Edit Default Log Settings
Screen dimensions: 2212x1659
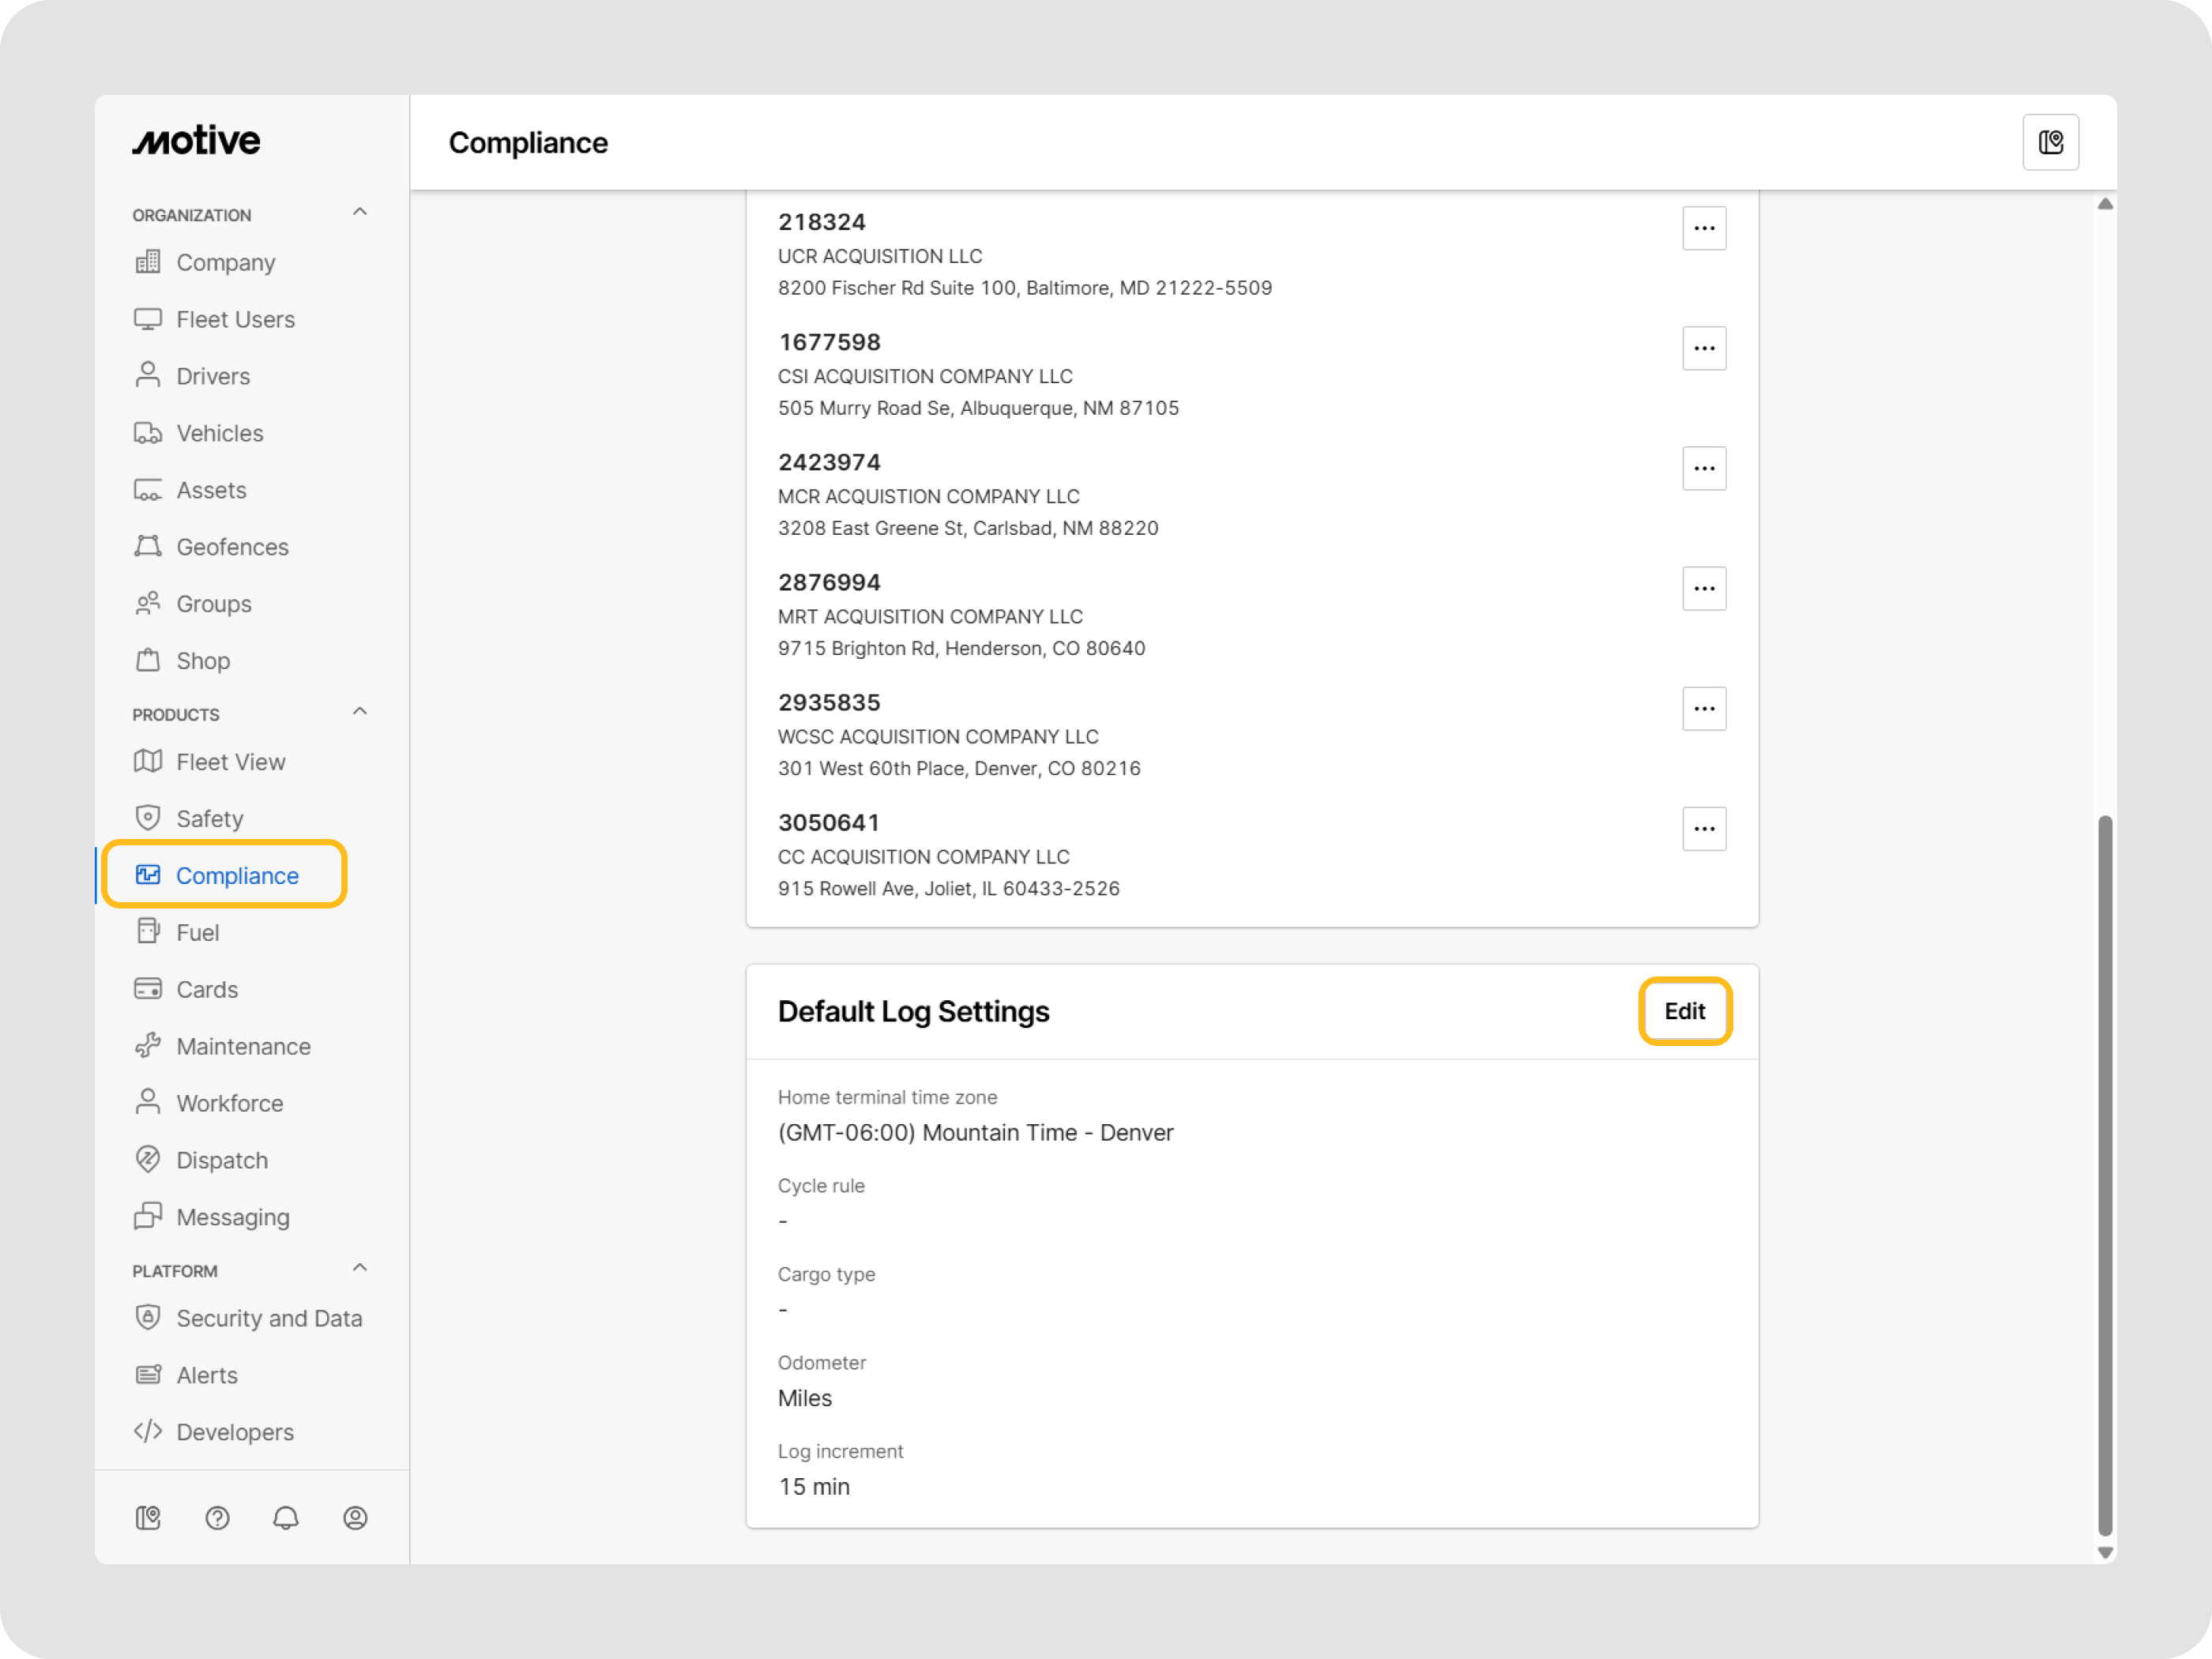(1684, 1011)
